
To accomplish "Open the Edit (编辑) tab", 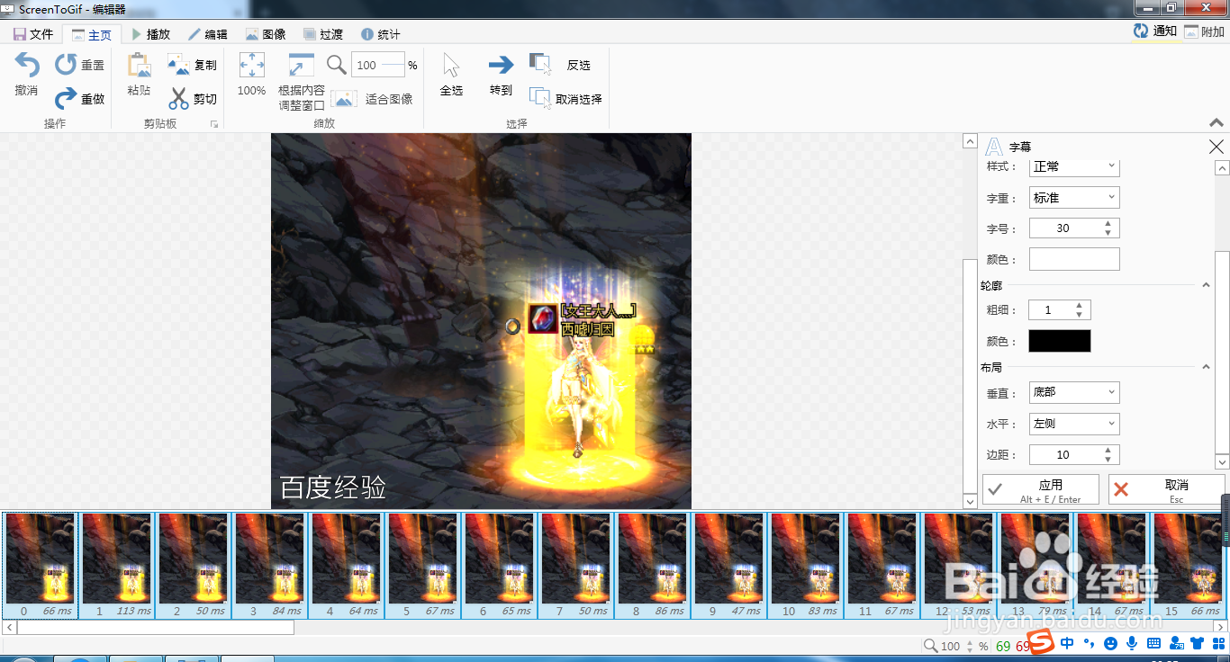I will (207, 34).
